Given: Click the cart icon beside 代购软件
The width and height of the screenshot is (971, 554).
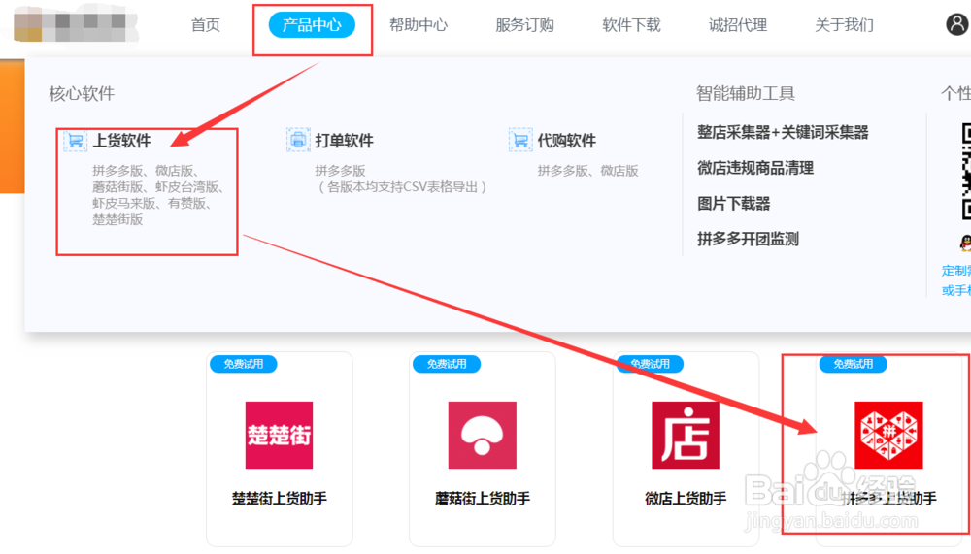Looking at the screenshot, I should (x=520, y=140).
